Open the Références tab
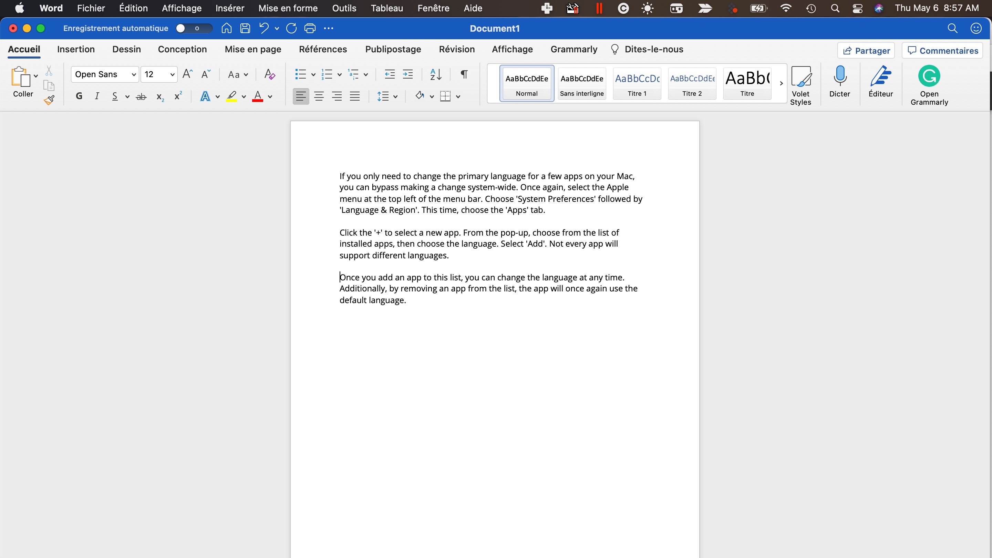The height and width of the screenshot is (558, 992). (323, 49)
